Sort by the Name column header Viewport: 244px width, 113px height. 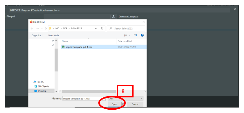click(65, 41)
